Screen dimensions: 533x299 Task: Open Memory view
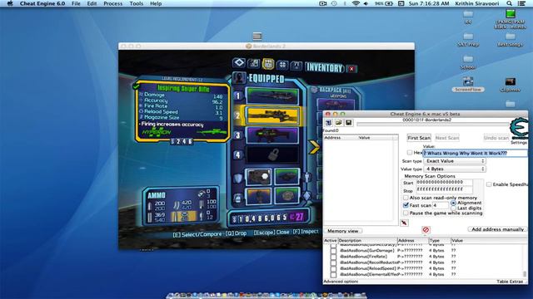[342, 231]
